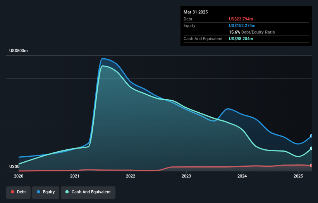Click the Cash And Equivalent endpoint marker
This screenshot has width=318, height=203.
pos(311,148)
